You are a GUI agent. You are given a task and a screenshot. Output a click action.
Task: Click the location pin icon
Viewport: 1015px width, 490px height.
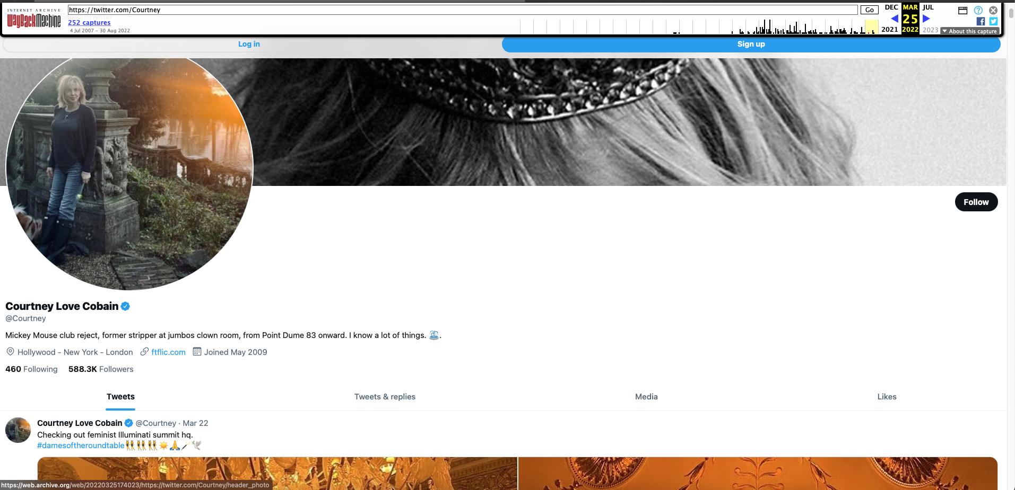coord(10,352)
